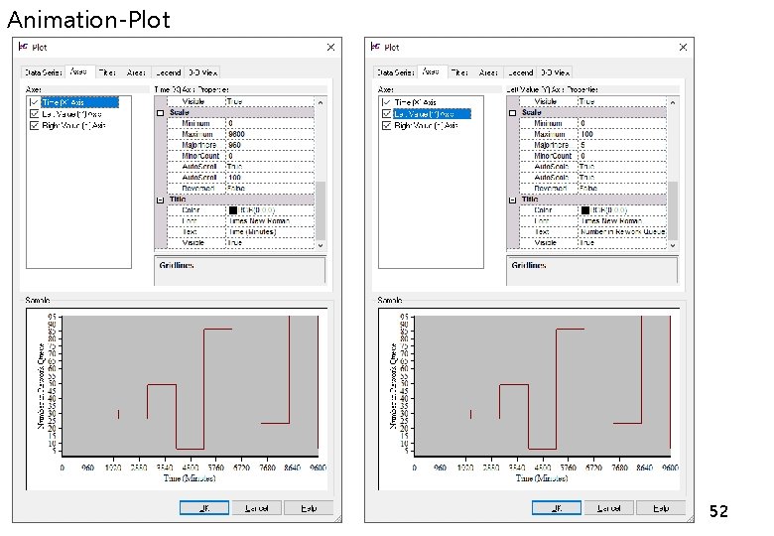Click Plot window icon in right dialog title
774x536 pixels.
(x=375, y=47)
